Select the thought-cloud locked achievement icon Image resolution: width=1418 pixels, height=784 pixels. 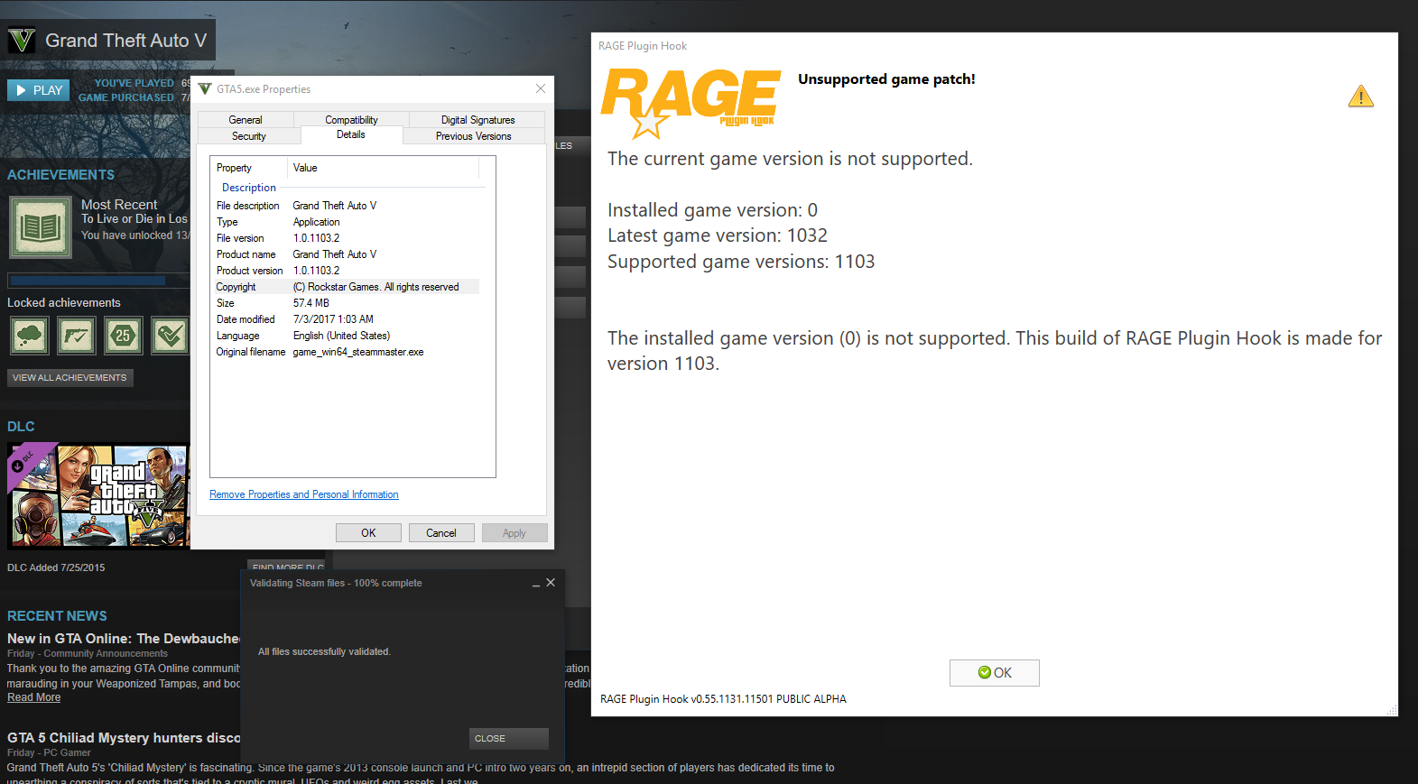pos(29,337)
